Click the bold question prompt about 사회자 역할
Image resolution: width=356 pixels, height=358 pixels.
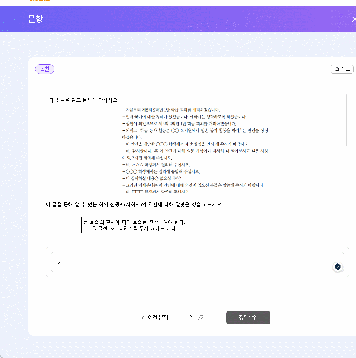134,204
